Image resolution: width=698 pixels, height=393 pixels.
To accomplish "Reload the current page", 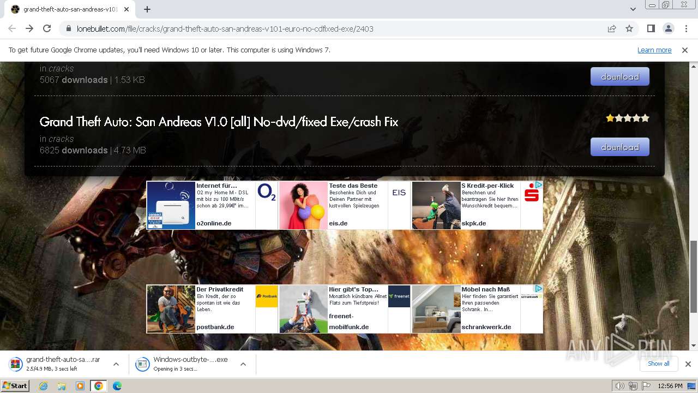I will (x=47, y=28).
